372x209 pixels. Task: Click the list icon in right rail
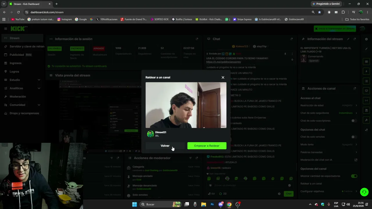[366, 81]
